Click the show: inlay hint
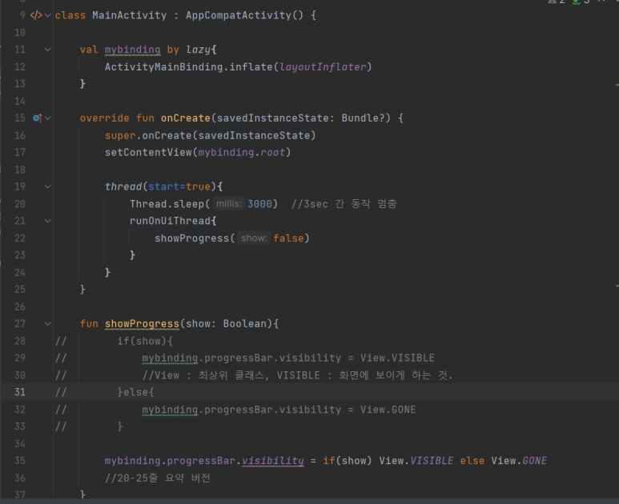Image resolution: width=619 pixels, height=504 pixels. [x=254, y=238]
